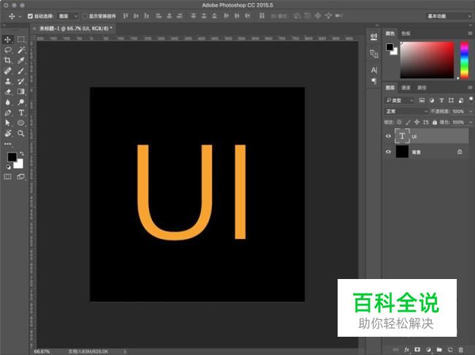This screenshot has width=475, height=355.
Task: Switch to the 色板 tab
Action: tap(406, 34)
